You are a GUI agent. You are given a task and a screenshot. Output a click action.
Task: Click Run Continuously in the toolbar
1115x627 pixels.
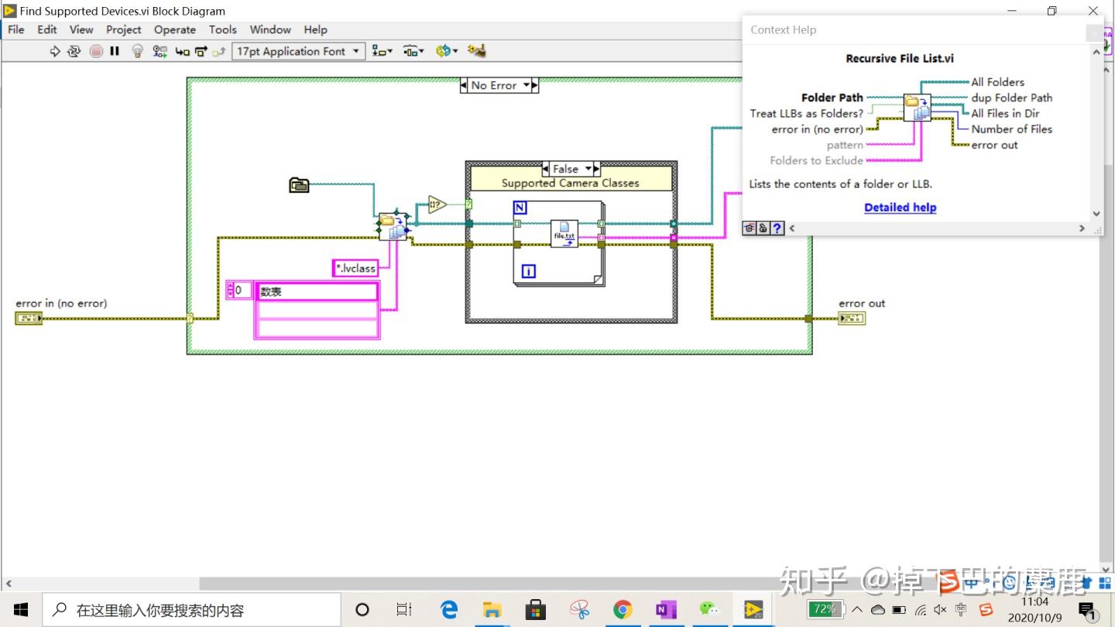click(74, 52)
